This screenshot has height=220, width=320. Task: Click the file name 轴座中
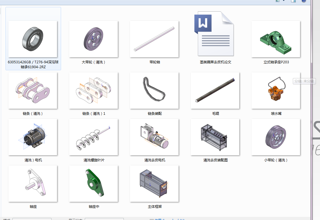pos(94,207)
